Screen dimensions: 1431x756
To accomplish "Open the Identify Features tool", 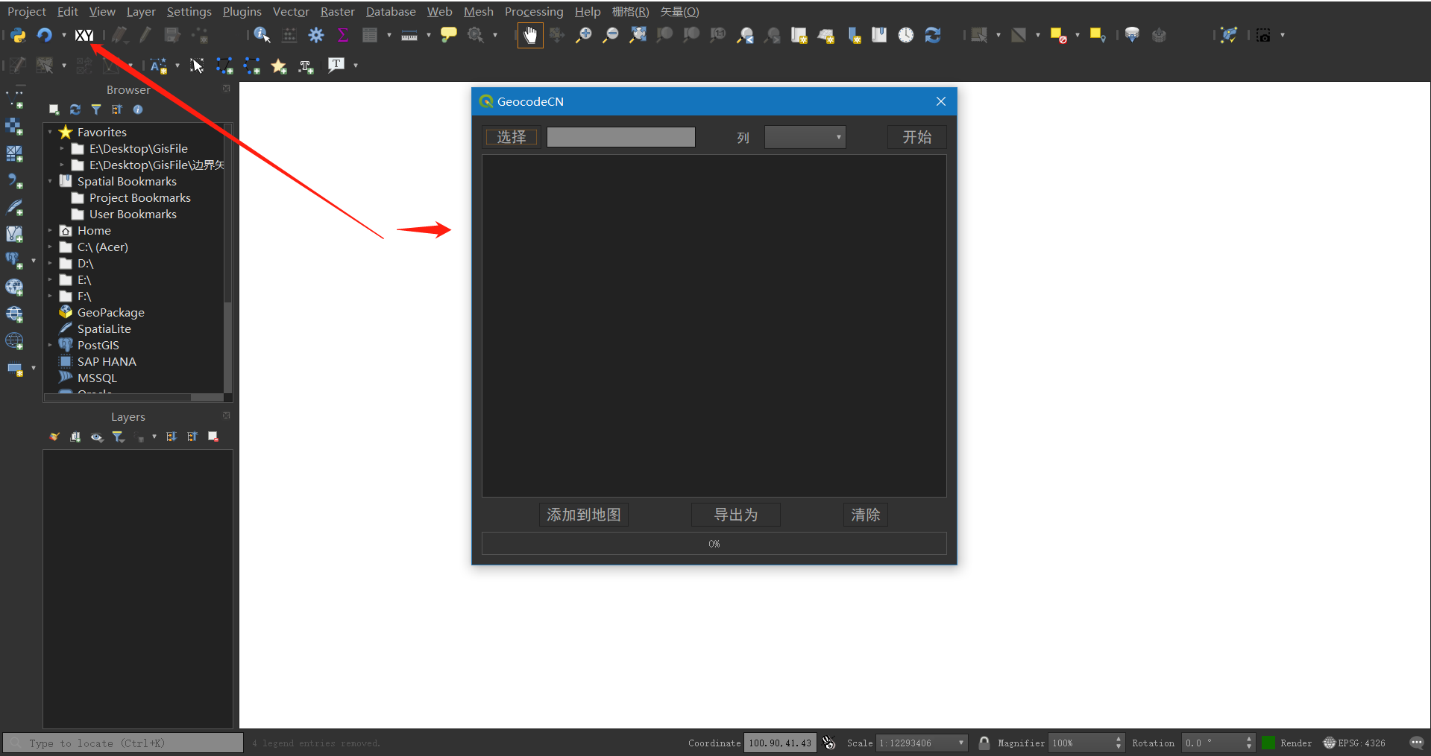I will (262, 35).
